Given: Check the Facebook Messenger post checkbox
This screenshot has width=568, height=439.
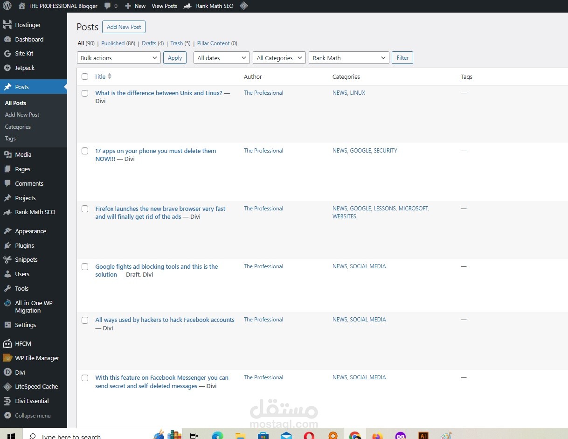Looking at the screenshot, I should click(x=85, y=378).
